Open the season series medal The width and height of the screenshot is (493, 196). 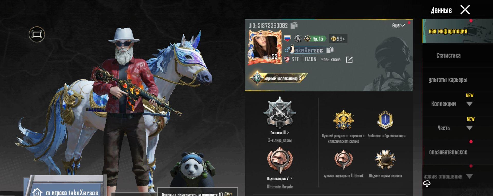385,160
